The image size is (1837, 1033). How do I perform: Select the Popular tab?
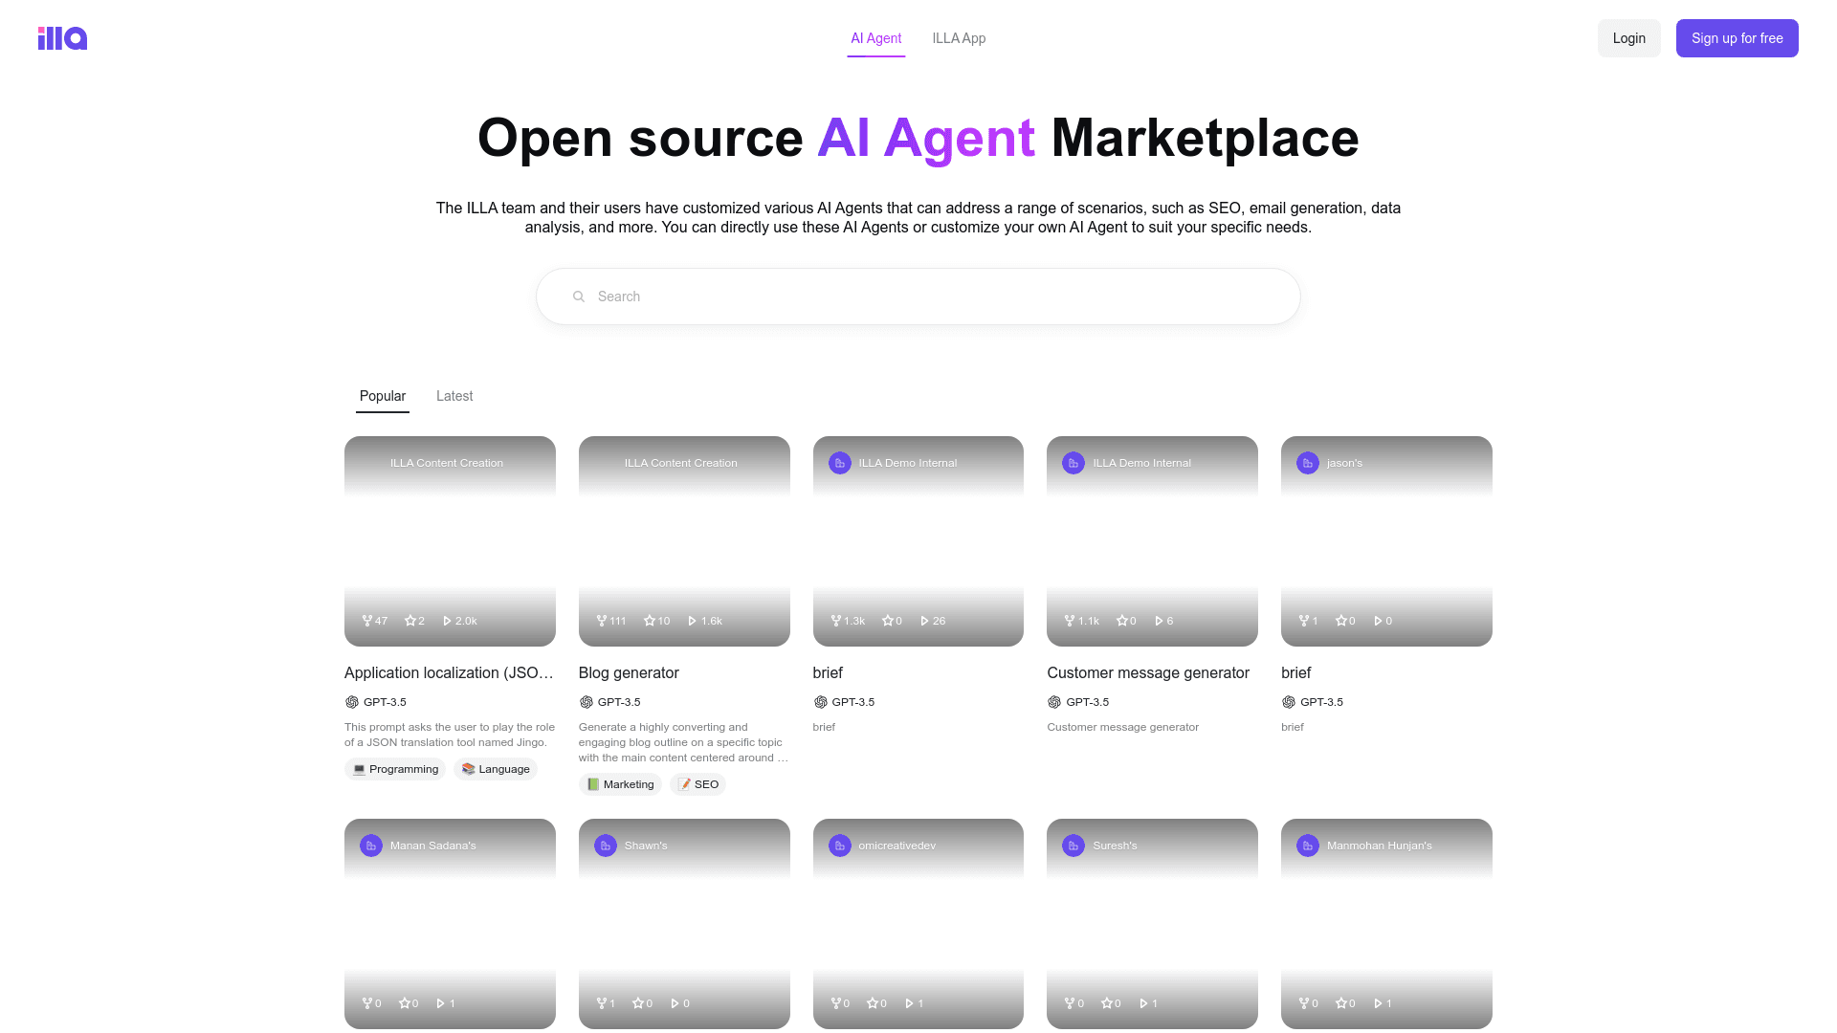click(x=383, y=396)
